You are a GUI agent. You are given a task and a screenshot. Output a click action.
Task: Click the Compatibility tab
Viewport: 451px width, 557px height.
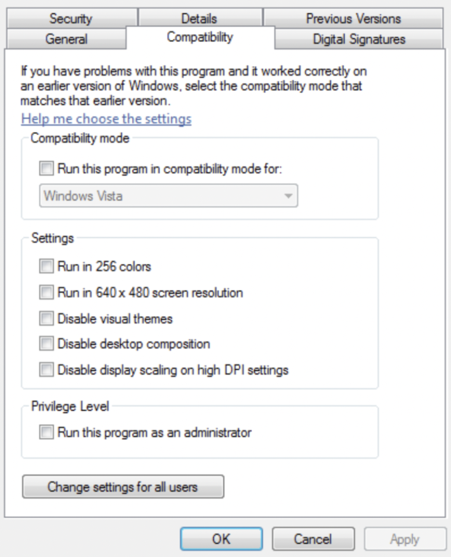click(200, 37)
